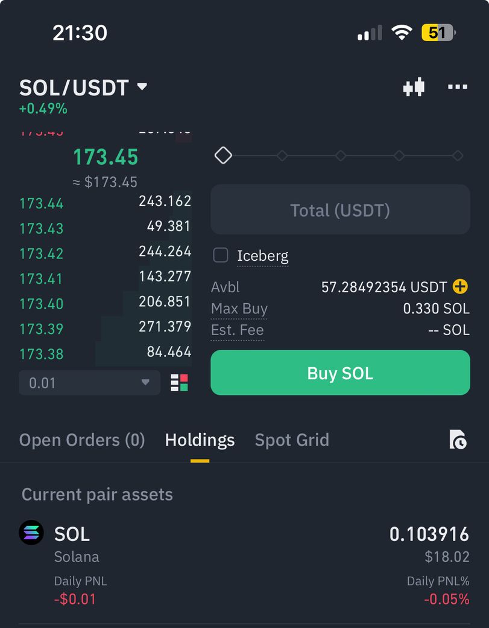
Task: Tap the battery indicator in the status bar
Action: 438,32
